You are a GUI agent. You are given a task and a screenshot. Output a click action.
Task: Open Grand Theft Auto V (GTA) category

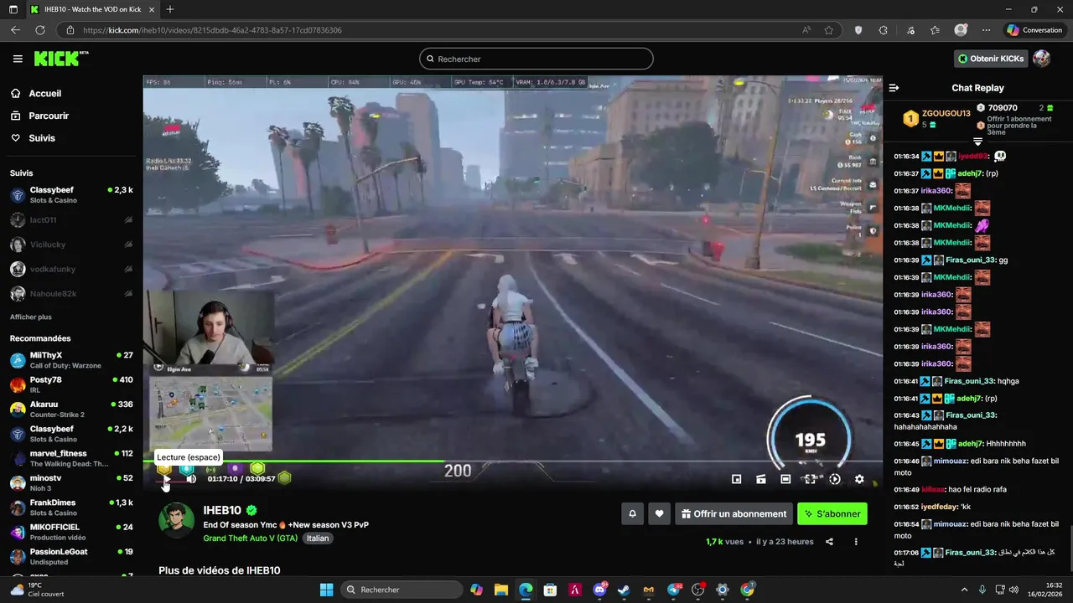(250, 539)
